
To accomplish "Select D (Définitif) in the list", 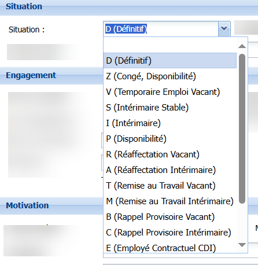I will click(x=170, y=61).
